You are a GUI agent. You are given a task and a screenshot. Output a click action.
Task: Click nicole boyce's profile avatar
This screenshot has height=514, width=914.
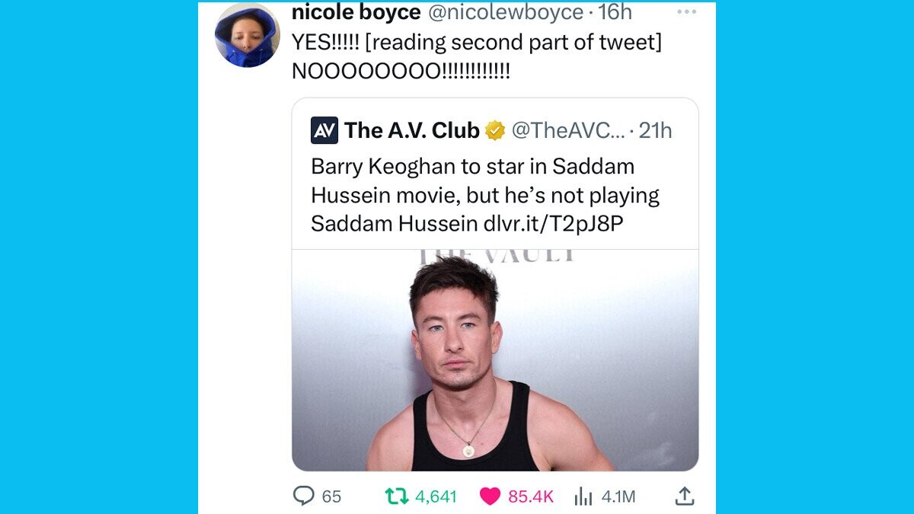(x=247, y=36)
